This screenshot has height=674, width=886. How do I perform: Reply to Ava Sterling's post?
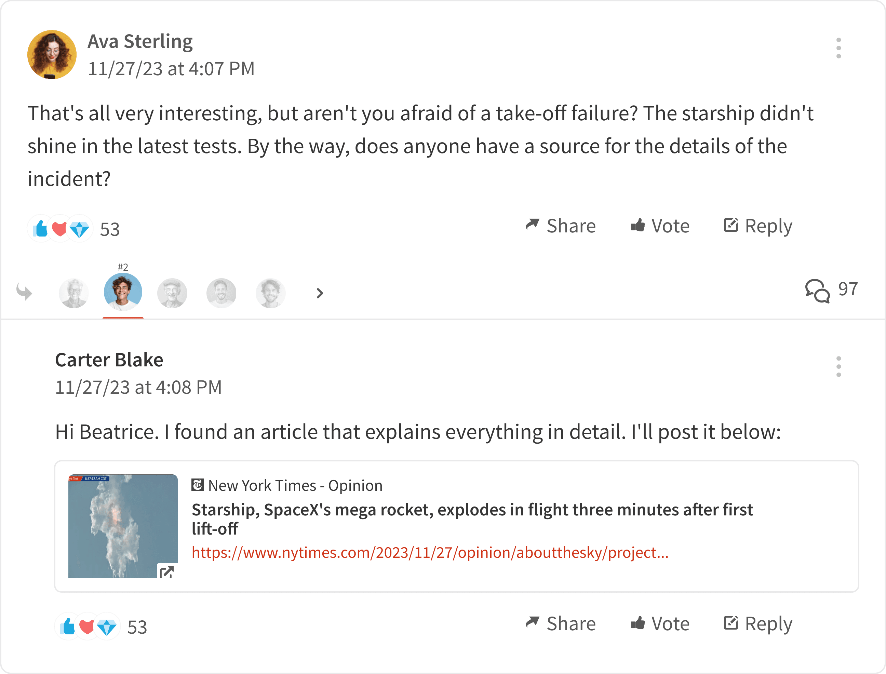(x=757, y=226)
